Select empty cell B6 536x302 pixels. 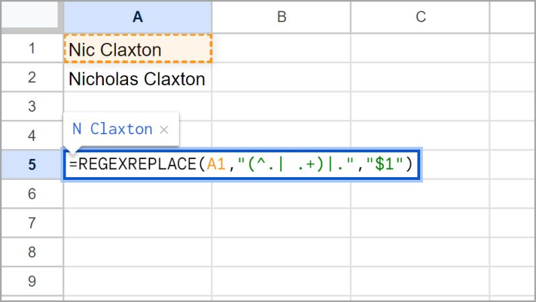tap(281, 194)
